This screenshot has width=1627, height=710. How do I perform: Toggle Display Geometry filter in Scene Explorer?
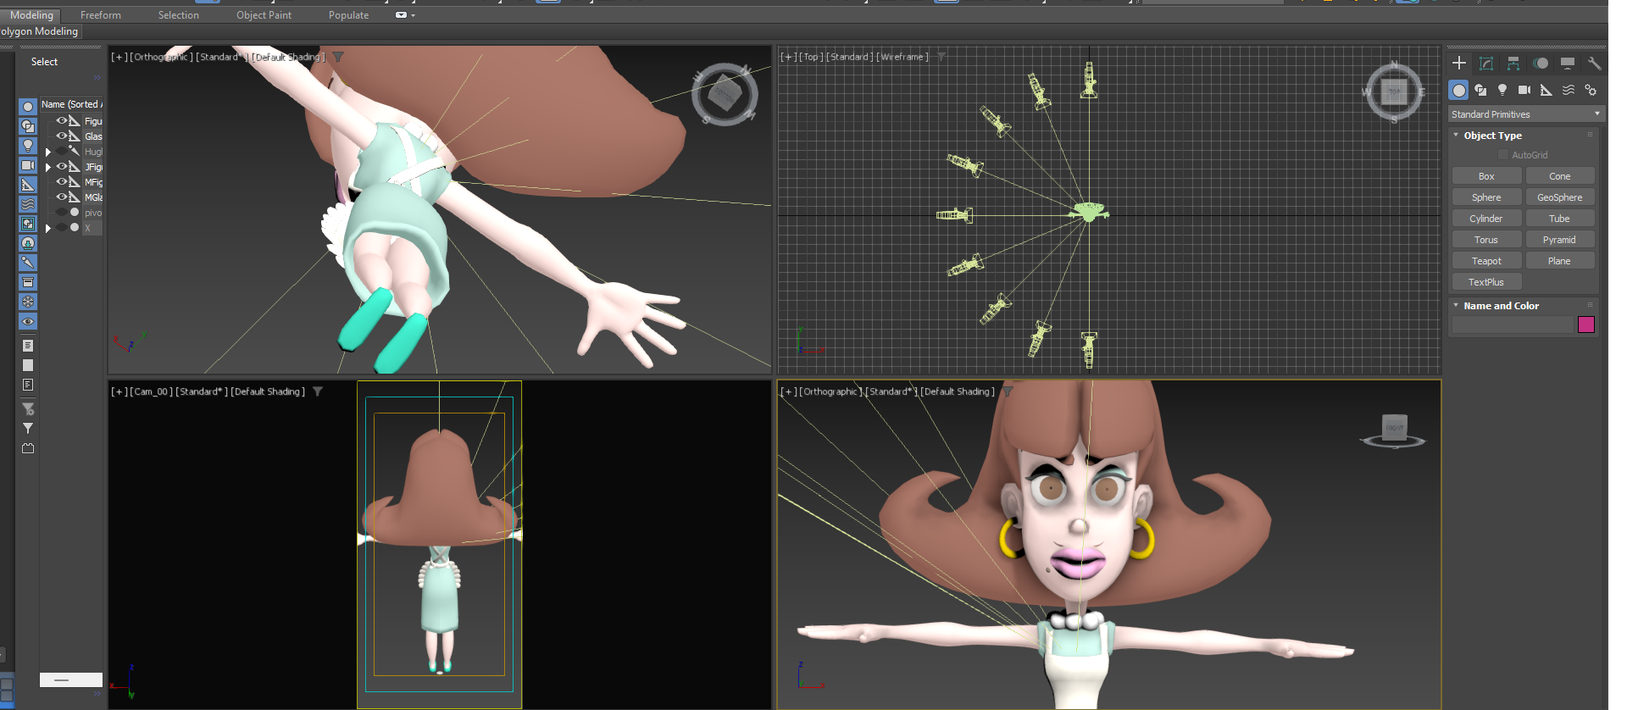pos(28,107)
